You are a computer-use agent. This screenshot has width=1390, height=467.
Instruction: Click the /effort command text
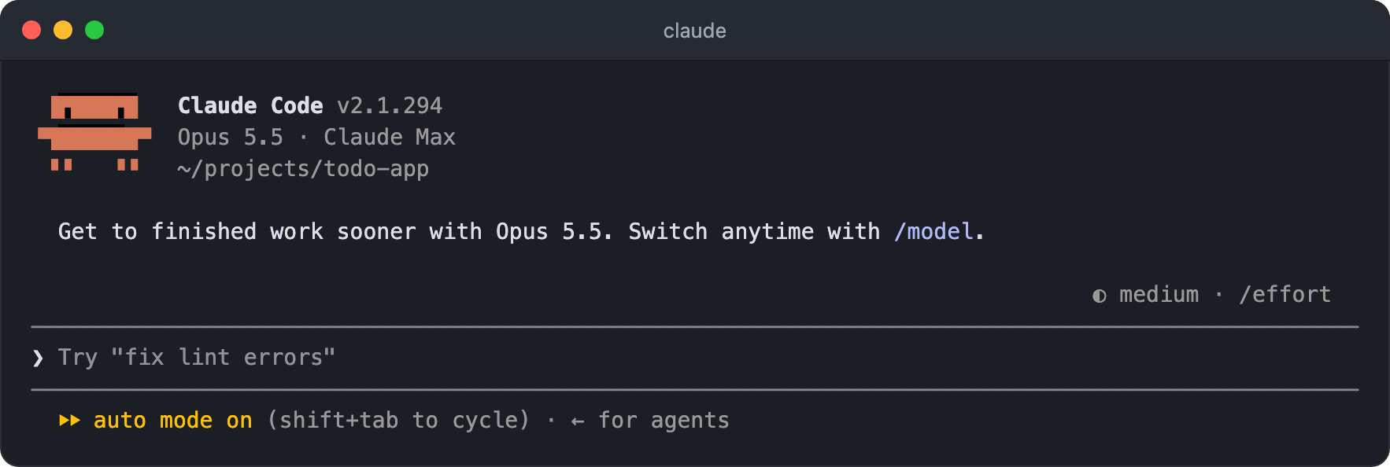point(1285,294)
